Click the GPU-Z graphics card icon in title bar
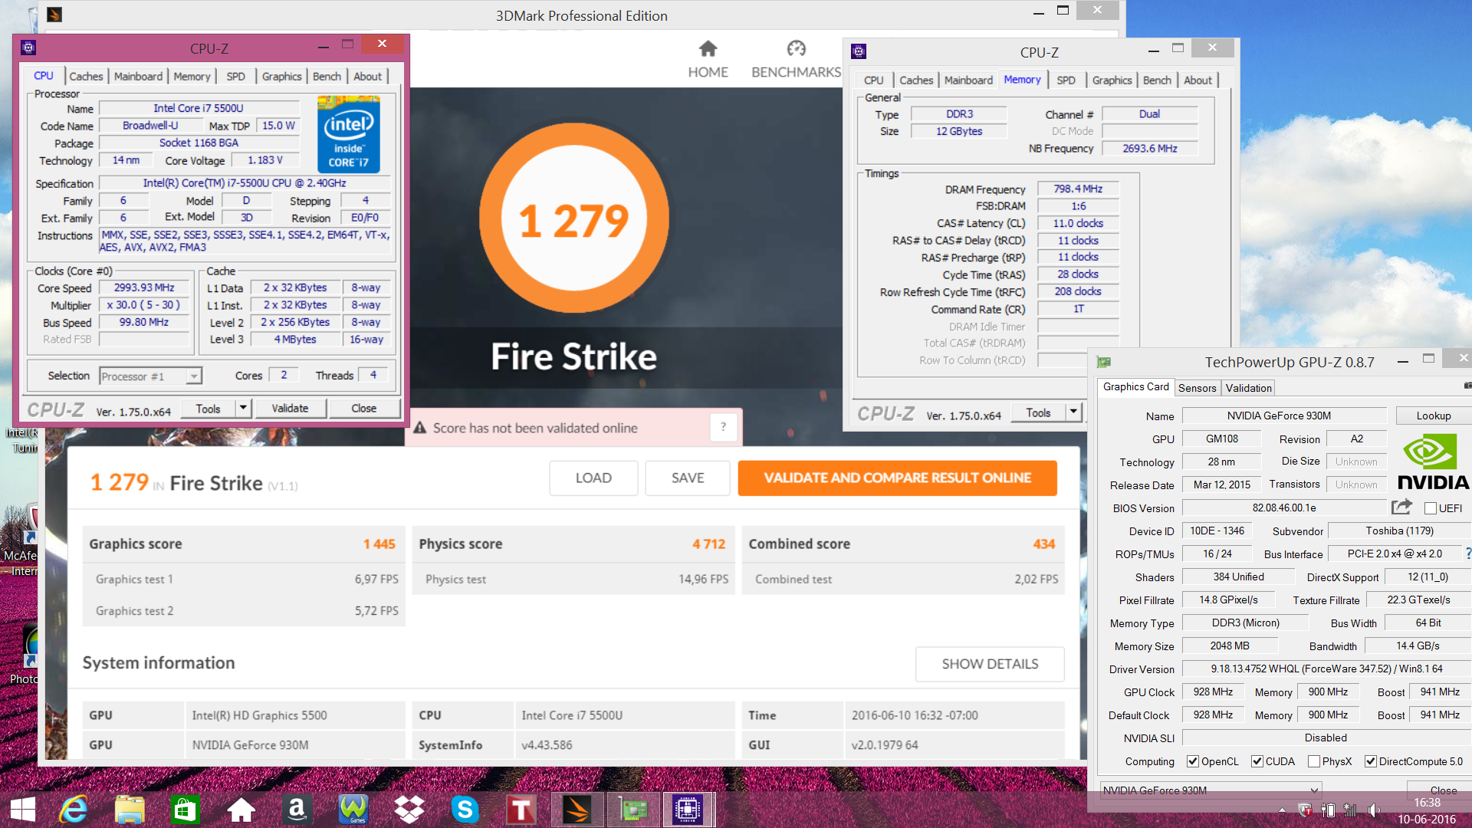1472x828 pixels. tap(1104, 362)
